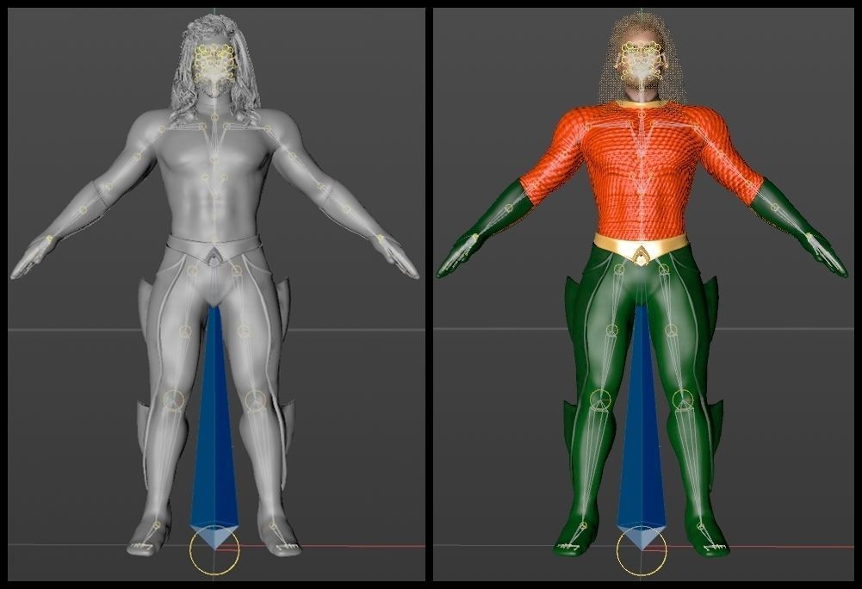
Task: Select gray model's hip joint on screen-left side
Action: click(x=192, y=270)
